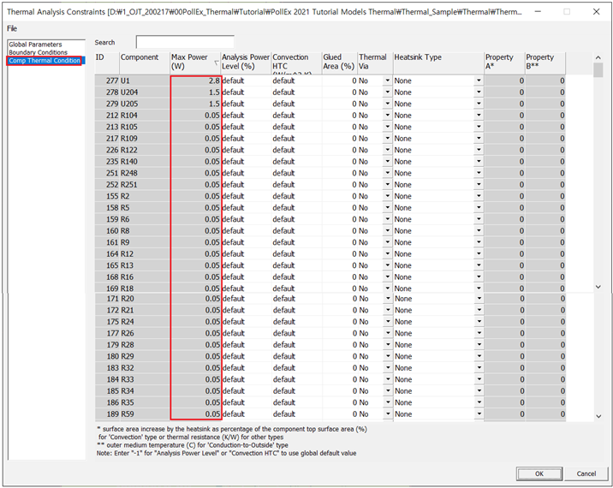Click the OK button
Screen dimensions: 613x488
click(539, 473)
